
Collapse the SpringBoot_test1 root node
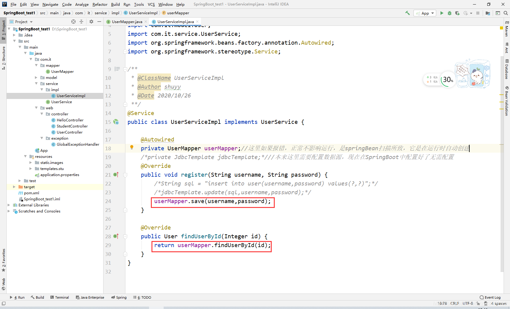(x=9, y=29)
